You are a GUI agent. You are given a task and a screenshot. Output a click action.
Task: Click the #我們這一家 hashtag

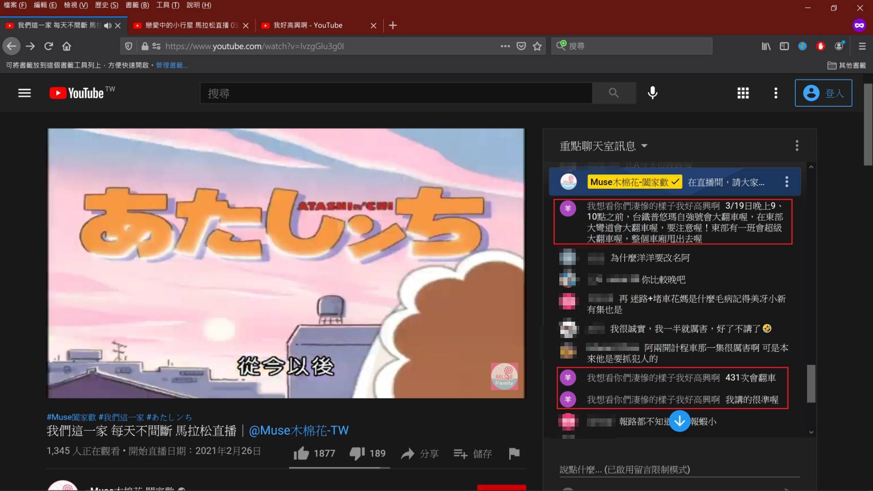tap(121, 417)
